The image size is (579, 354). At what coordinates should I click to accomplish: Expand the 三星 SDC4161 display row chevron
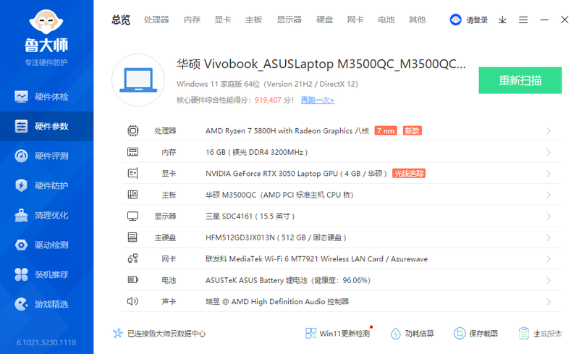[x=549, y=216]
